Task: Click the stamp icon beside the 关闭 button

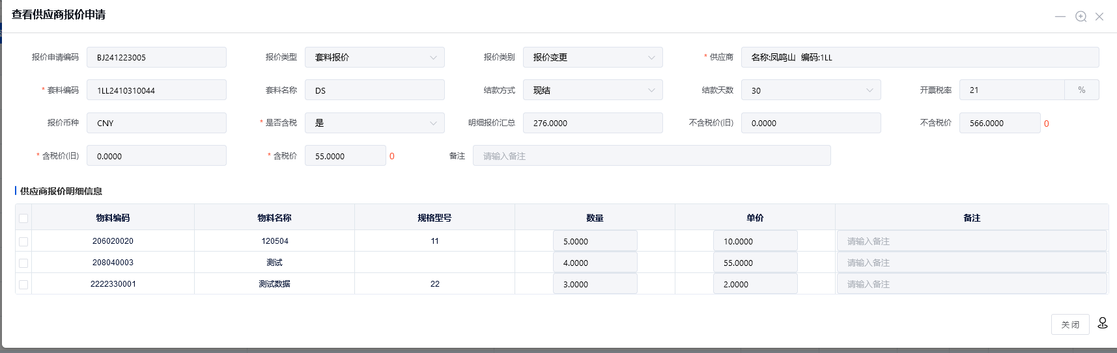Action: tap(1103, 323)
